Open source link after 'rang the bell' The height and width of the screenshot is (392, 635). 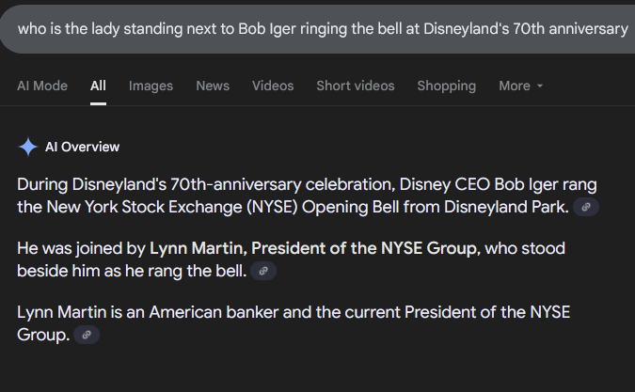(x=263, y=271)
